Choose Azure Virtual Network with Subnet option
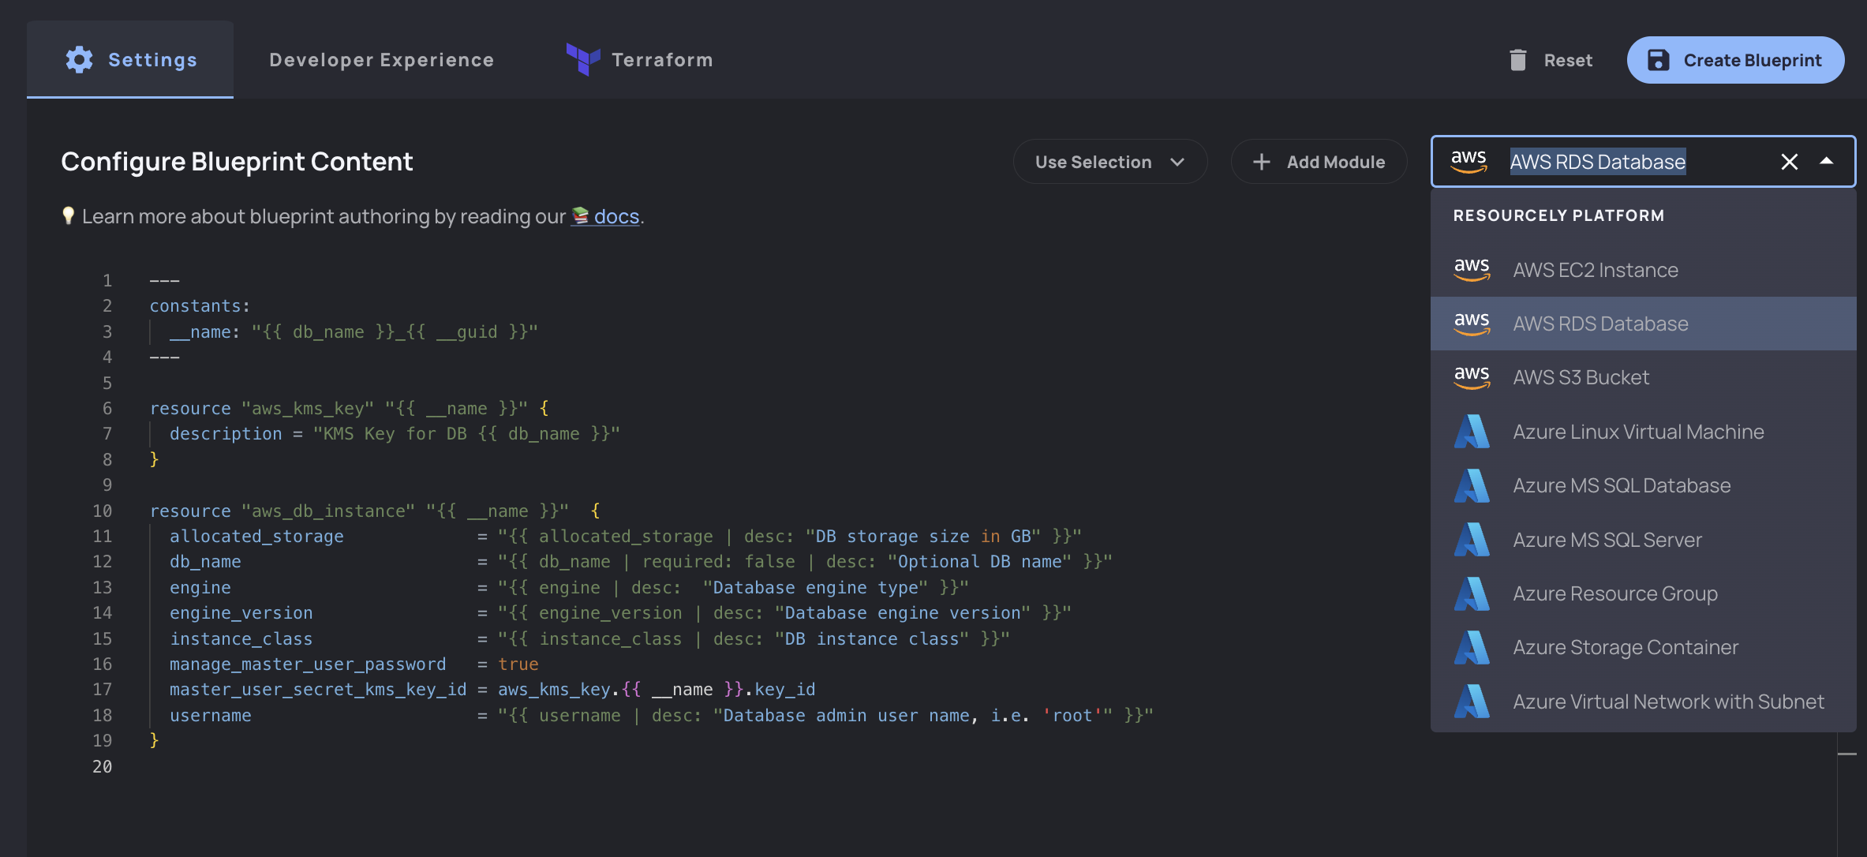This screenshot has height=857, width=1867. click(x=1643, y=702)
